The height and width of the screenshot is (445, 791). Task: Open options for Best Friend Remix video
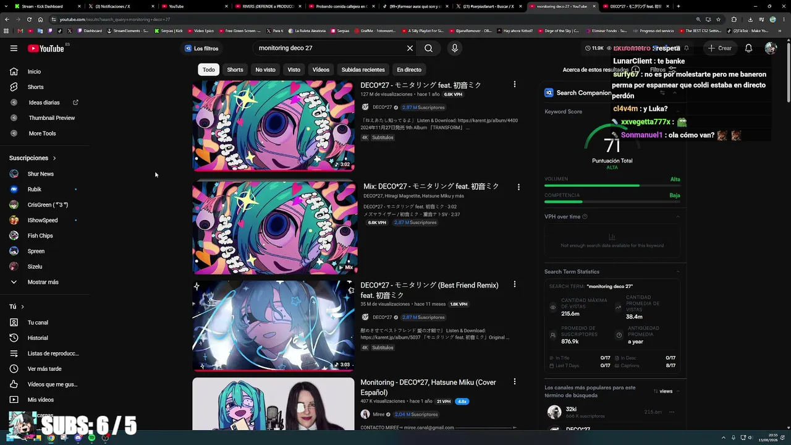point(514,285)
